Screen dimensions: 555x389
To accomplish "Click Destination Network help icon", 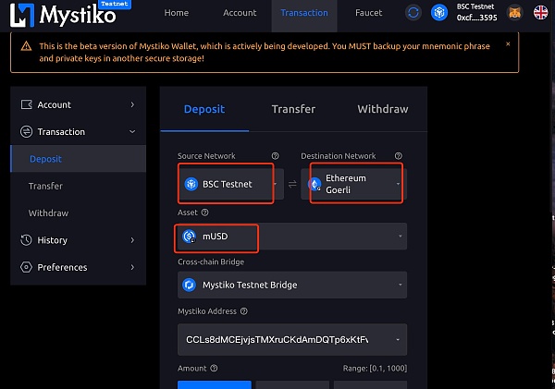I will pos(398,156).
